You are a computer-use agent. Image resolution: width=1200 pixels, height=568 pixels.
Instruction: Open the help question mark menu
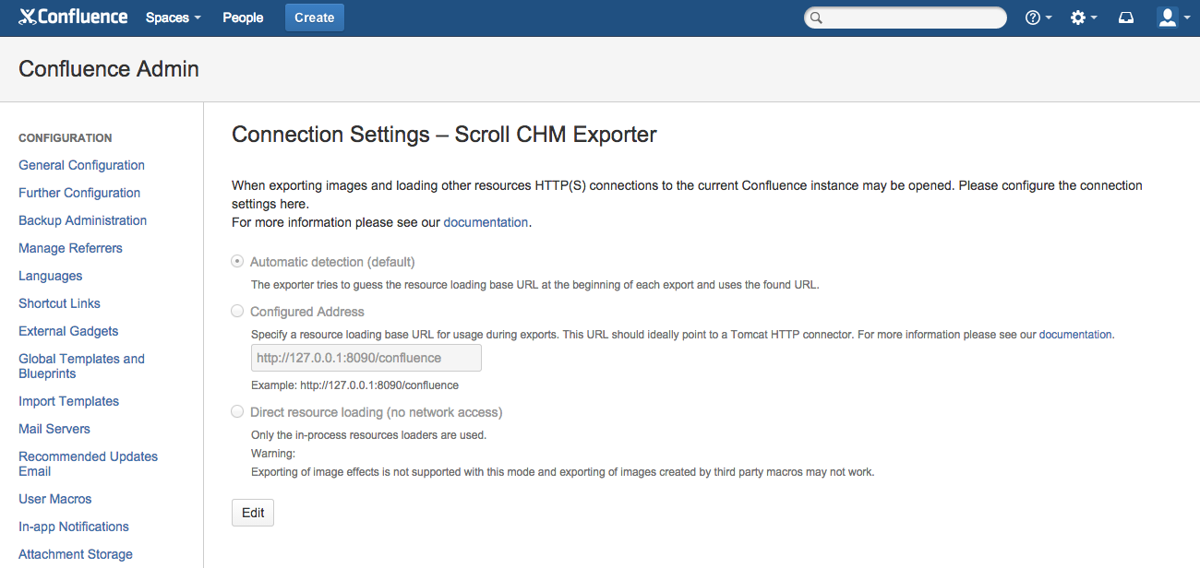click(1038, 18)
